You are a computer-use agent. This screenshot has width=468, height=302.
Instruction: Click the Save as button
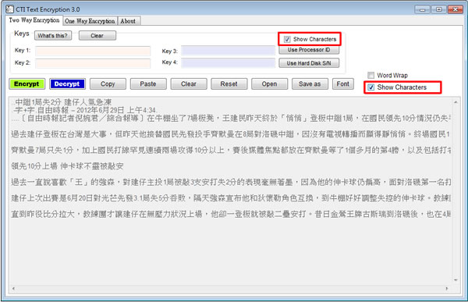(x=310, y=84)
